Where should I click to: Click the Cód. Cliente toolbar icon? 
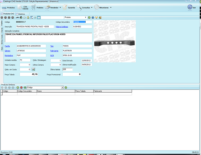tap(20, 7)
